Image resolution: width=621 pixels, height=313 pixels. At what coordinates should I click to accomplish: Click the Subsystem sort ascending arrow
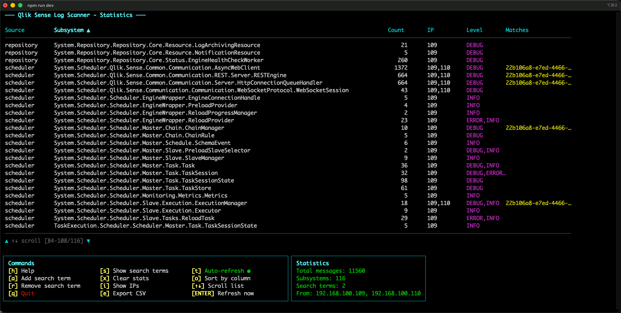click(x=88, y=30)
